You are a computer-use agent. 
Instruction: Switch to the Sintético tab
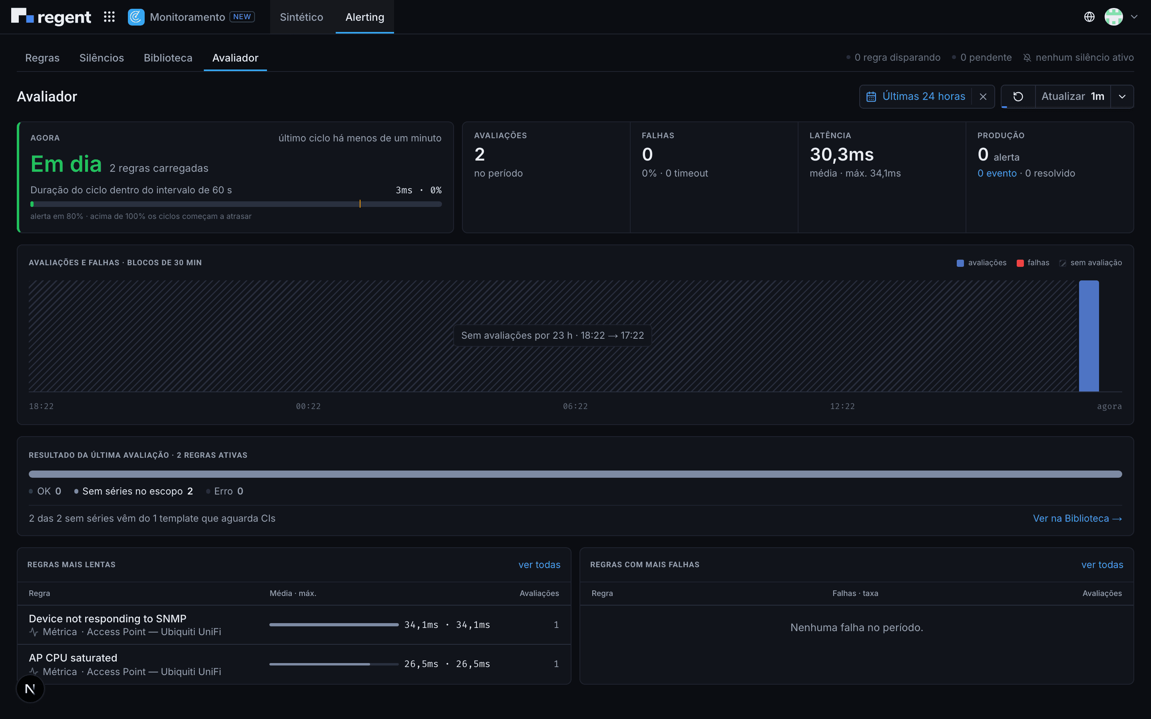pyautogui.click(x=302, y=17)
